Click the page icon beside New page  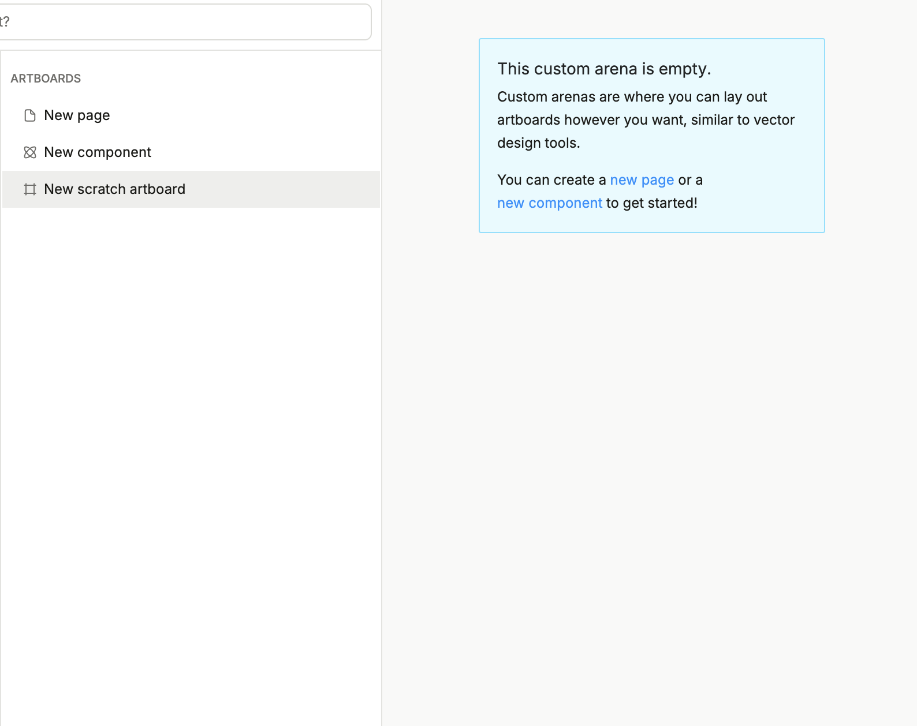pyautogui.click(x=30, y=115)
